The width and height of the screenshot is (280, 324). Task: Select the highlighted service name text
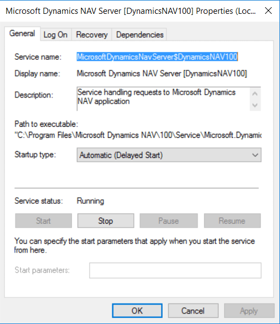click(157, 56)
